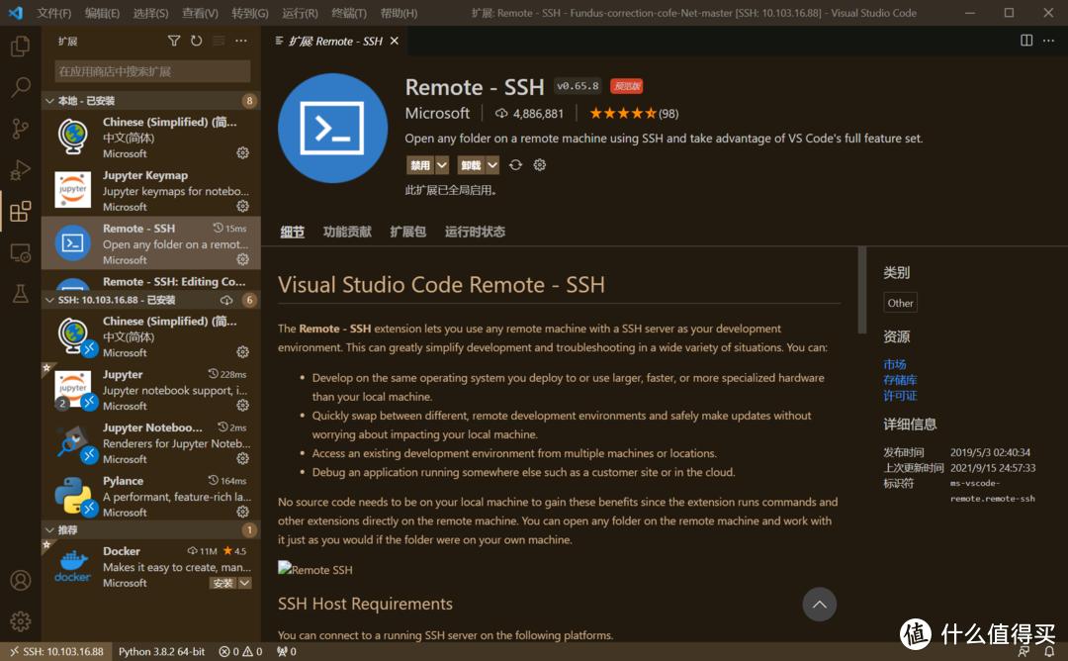This screenshot has width=1068, height=661.
Task: Open the extensions filter icon
Action: click(174, 41)
